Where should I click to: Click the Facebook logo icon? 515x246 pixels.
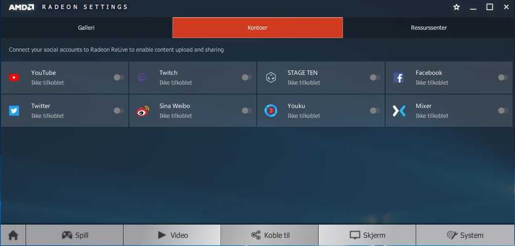click(x=399, y=78)
